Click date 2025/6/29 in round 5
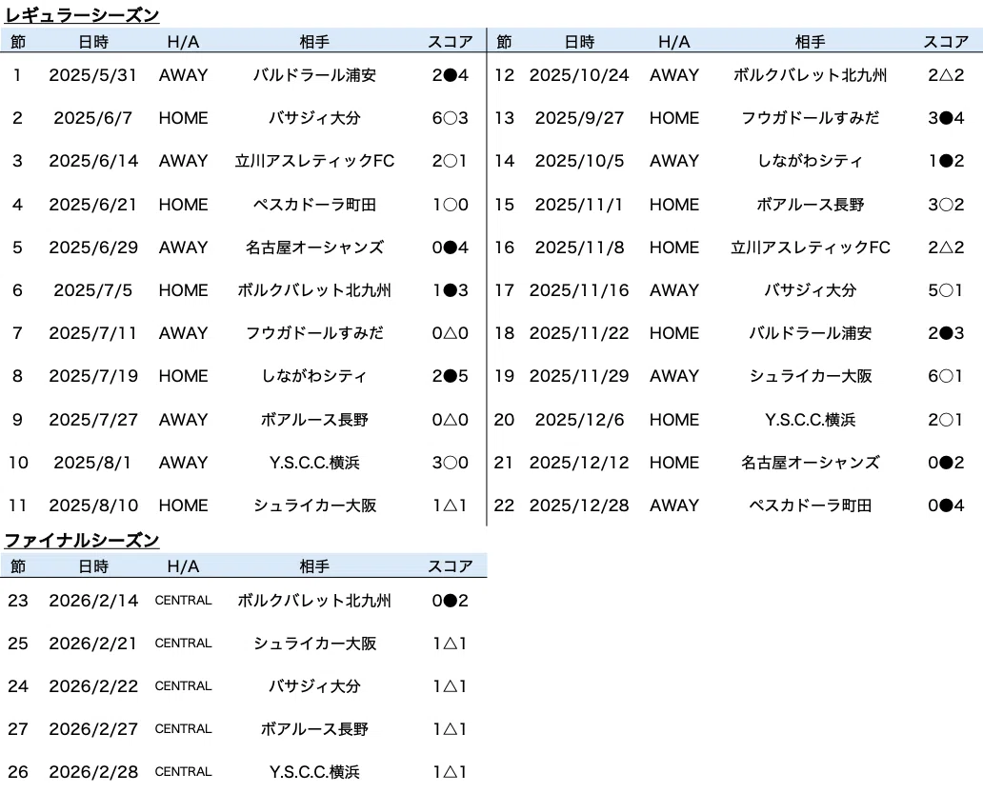Screen dimensions: 983x793 [x=93, y=248]
